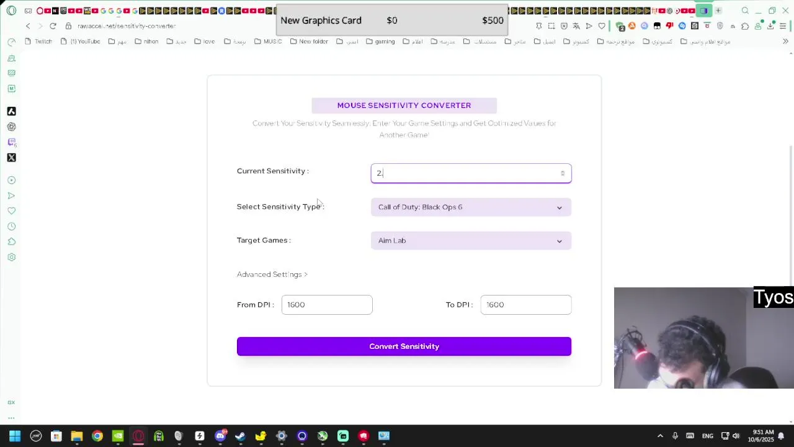The image size is (794, 447).
Task: Show hidden tray icons chevron
Action: 660,436
